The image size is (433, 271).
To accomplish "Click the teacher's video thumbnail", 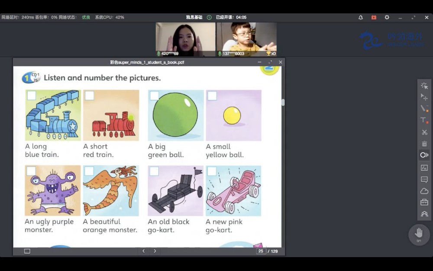I will pos(185,39).
